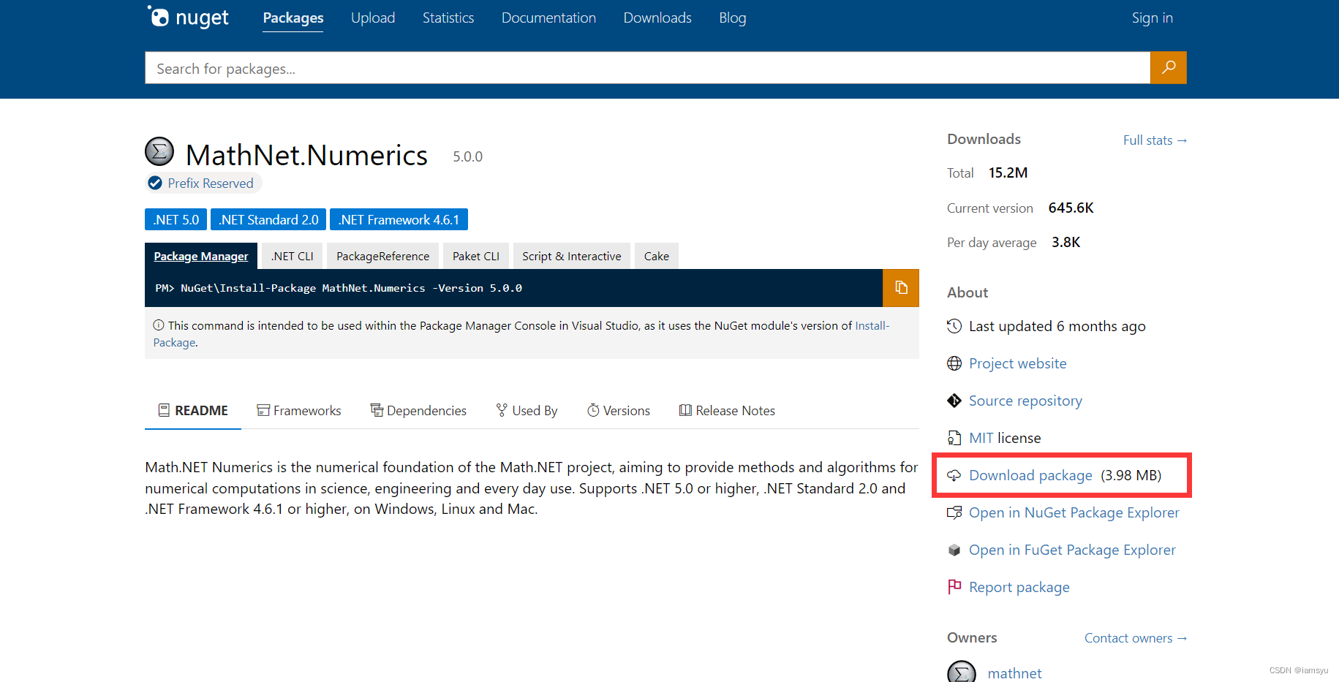The height and width of the screenshot is (682, 1339).
Task: Open the Blog navigation link
Action: (x=733, y=18)
